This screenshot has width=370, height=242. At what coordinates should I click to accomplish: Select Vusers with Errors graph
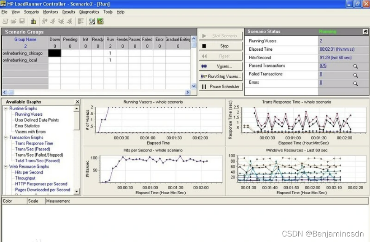point(30,132)
